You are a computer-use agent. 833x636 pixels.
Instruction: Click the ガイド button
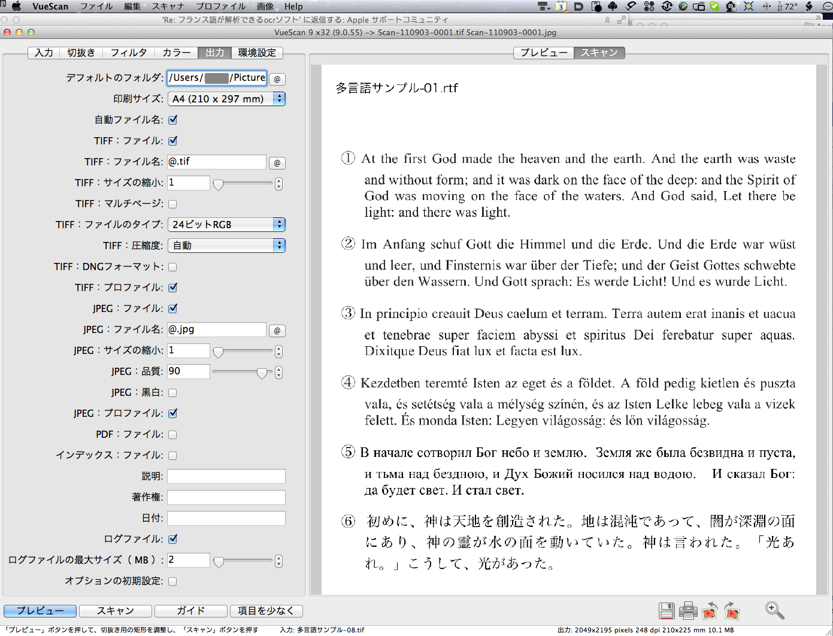tap(191, 611)
